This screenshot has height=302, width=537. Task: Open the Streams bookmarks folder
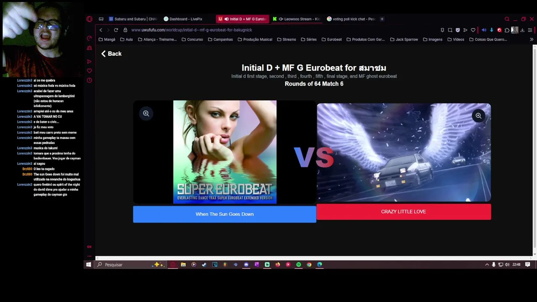pyautogui.click(x=287, y=39)
